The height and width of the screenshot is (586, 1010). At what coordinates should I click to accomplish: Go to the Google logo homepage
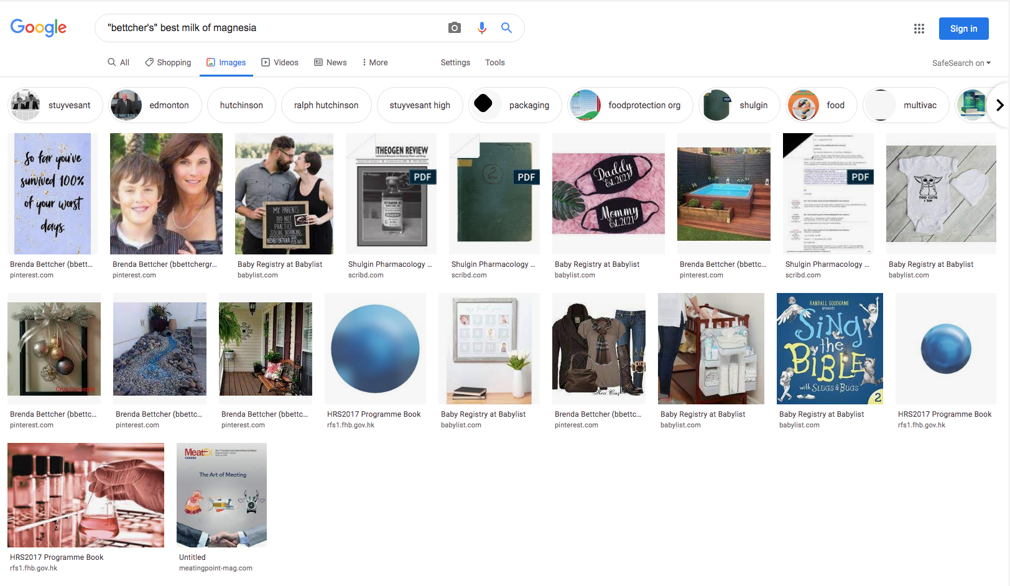[x=39, y=28]
